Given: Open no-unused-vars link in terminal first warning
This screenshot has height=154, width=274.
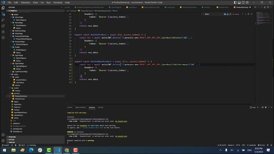Looking at the screenshot, I should point(121,121).
